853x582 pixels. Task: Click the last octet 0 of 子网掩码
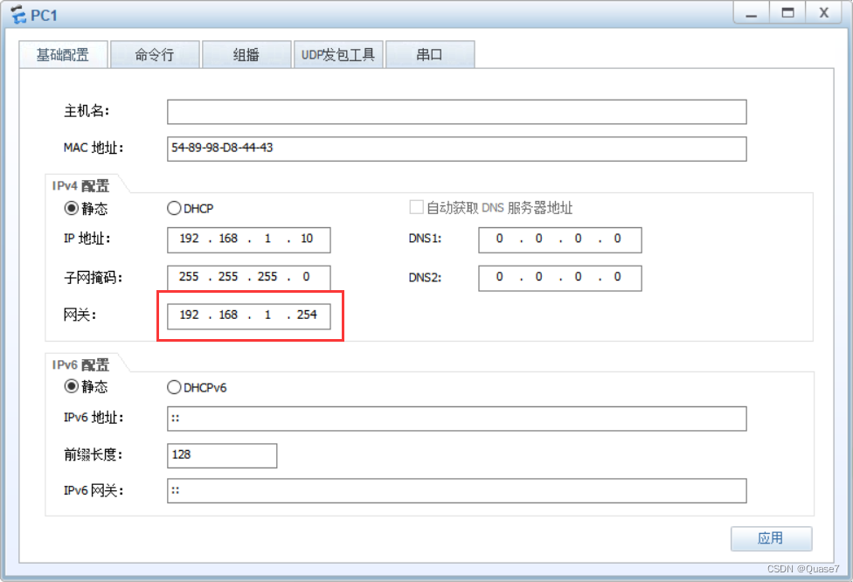click(x=306, y=277)
